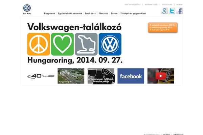Open the Programok menu
The width and height of the screenshot is (203, 135).
(x=49, y=13)
